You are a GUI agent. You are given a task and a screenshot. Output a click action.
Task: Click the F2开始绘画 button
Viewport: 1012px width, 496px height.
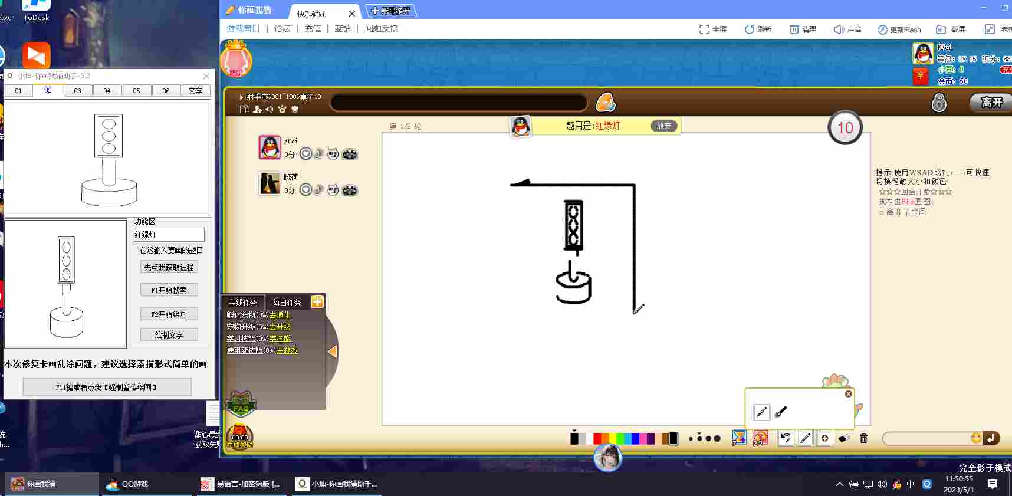[x=169, y=314]
